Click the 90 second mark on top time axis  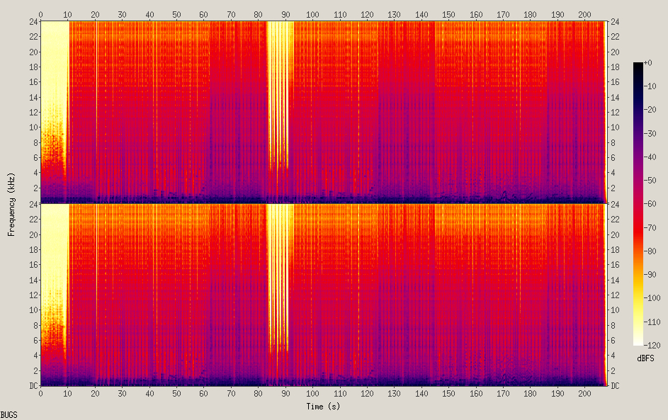285,14
